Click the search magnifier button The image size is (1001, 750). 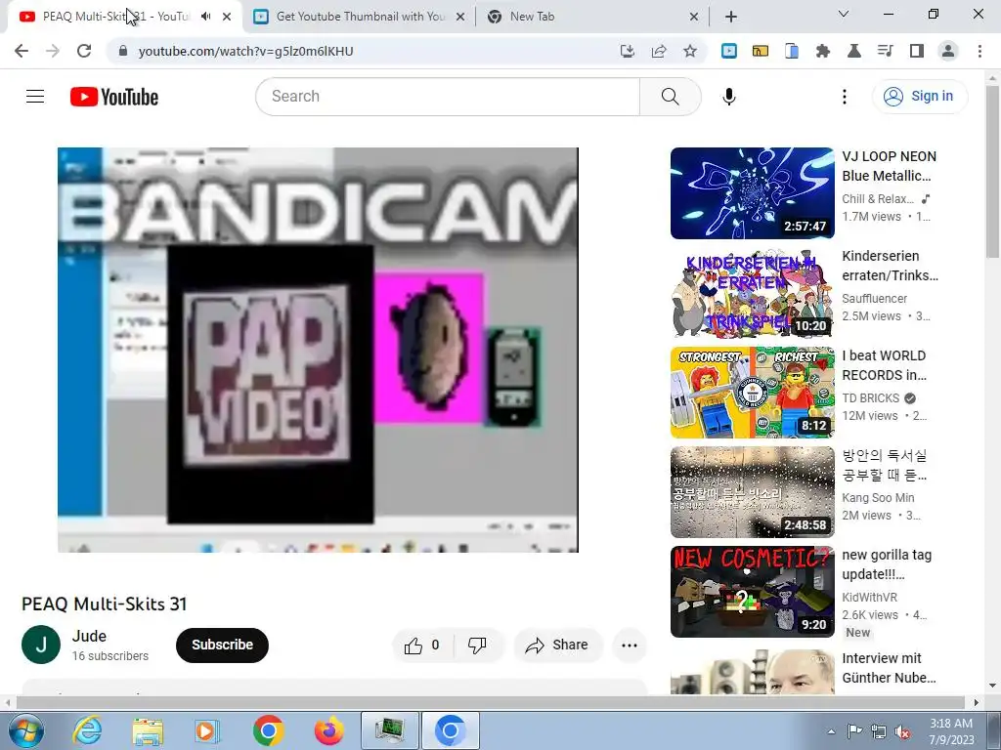670,97
